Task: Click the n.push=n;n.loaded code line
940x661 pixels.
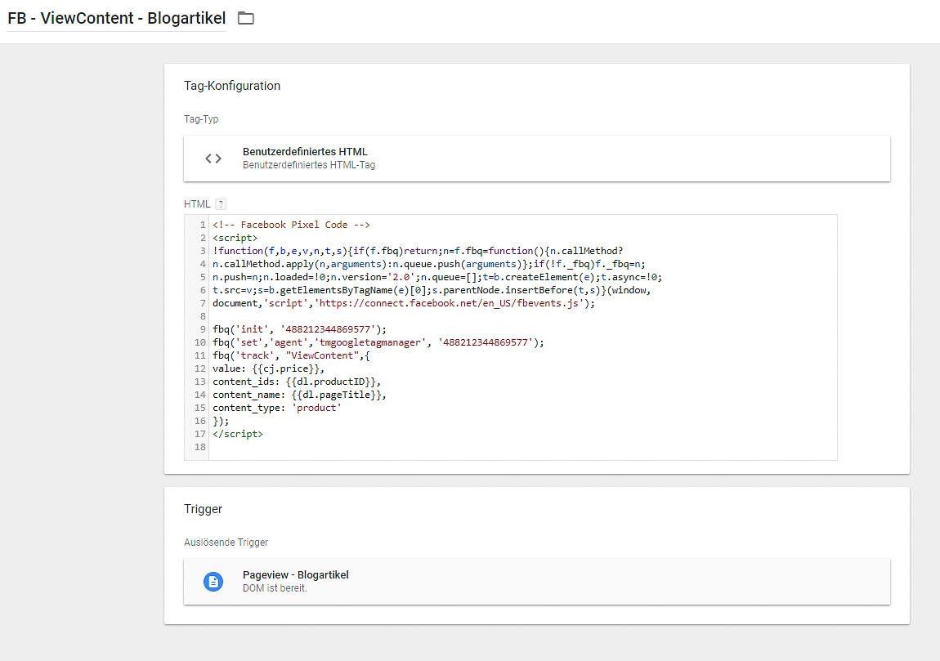Action: point(437,277)
